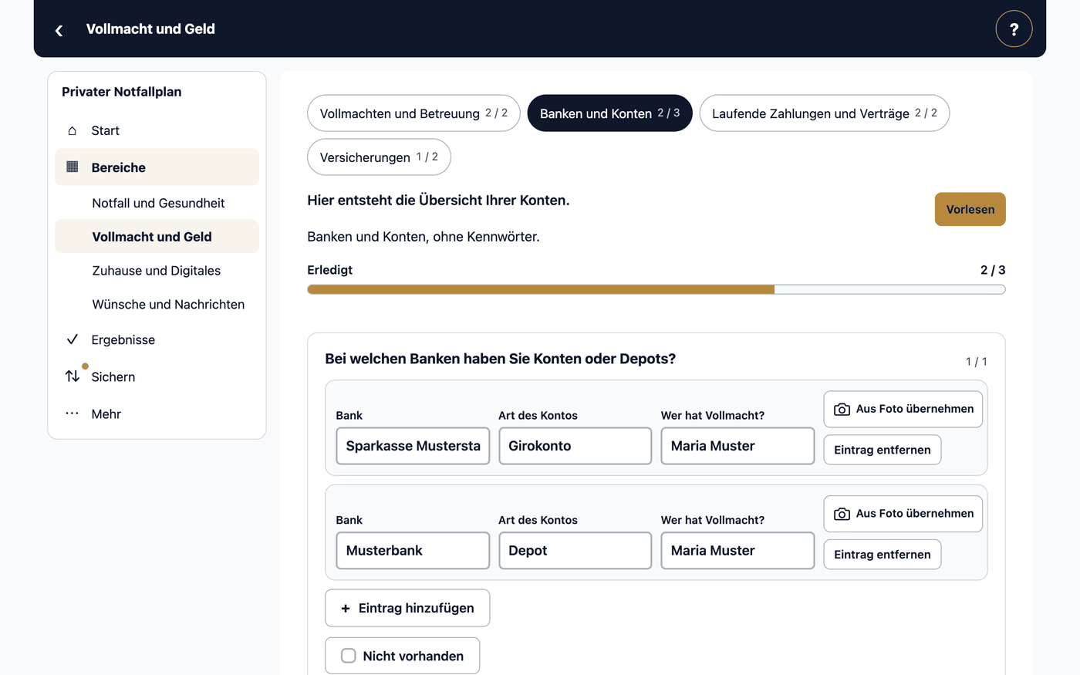Tick the Nicht vorhanden checkbox

pyautogui.click(x=349, y=656)
